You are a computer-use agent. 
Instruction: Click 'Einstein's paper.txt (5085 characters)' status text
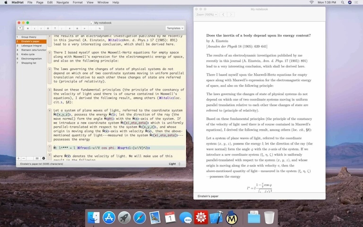point(42,164)
